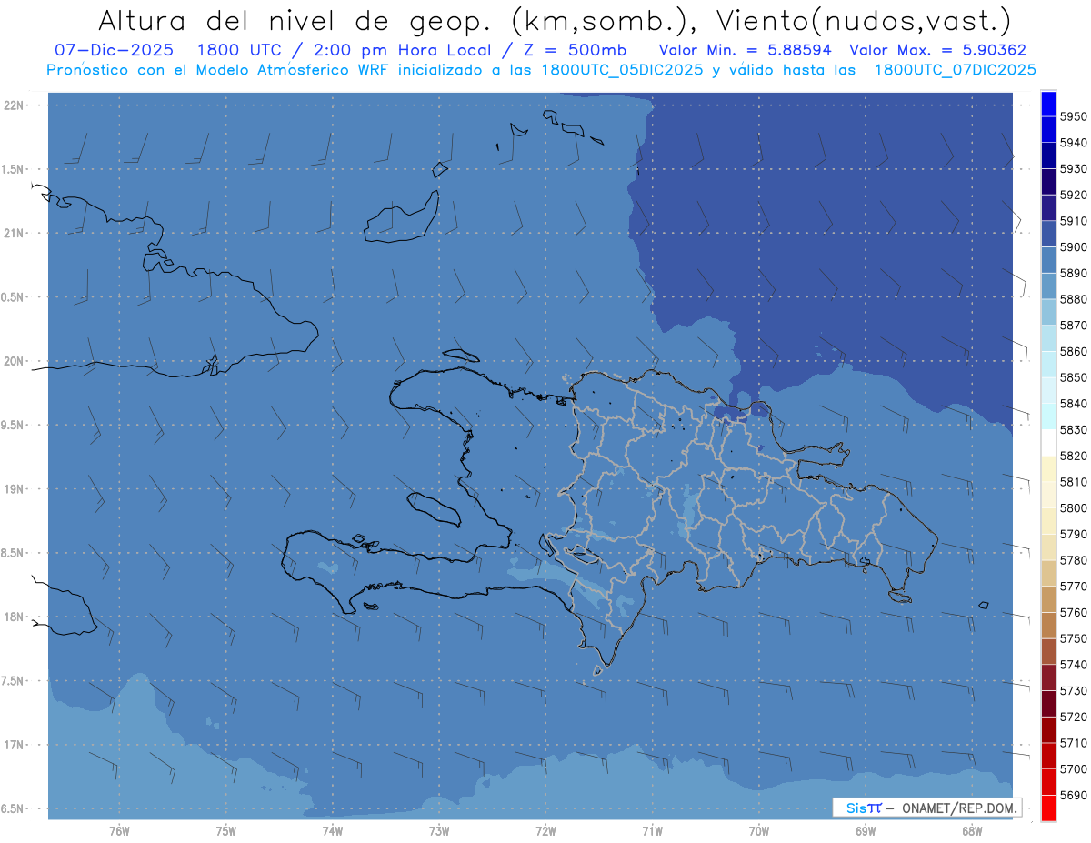The image size is (1091, 843).
Task: Click '1800 UTC' in the blue header line
Action: click(239, 50)
